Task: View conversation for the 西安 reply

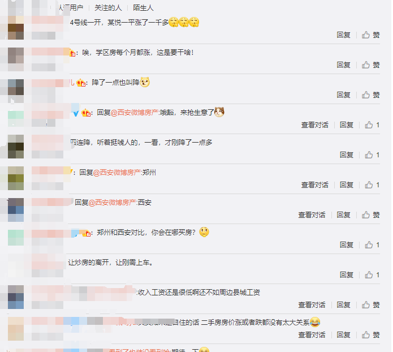Action: (x=312, y=215)
